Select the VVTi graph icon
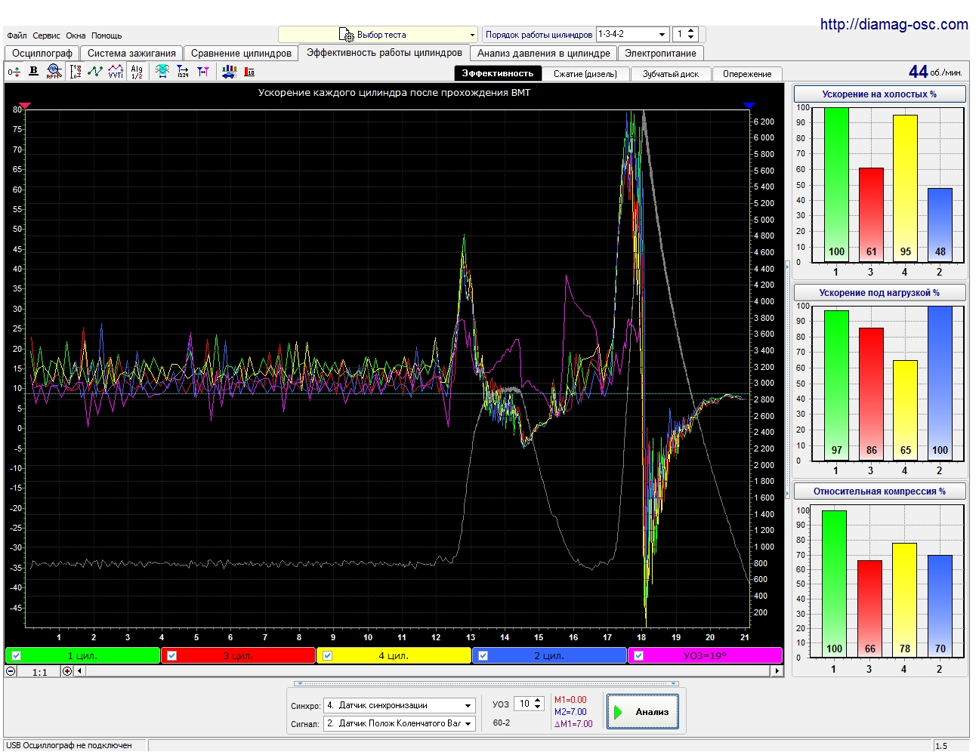Viewport: 979px width, 755px height. (x=116, y=71)
